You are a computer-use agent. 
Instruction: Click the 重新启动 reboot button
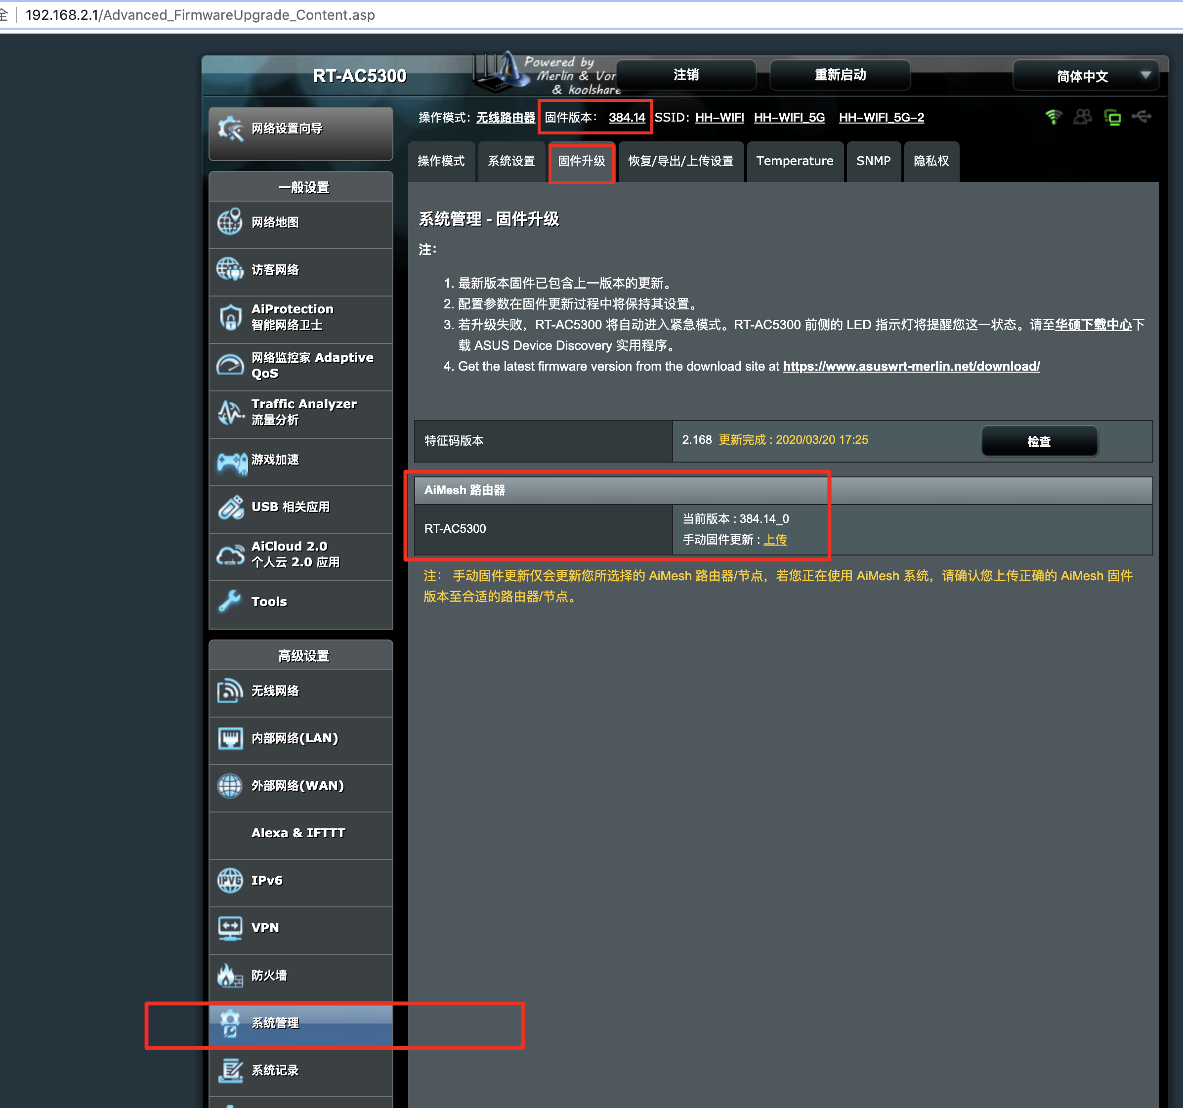tap(840, 75)
